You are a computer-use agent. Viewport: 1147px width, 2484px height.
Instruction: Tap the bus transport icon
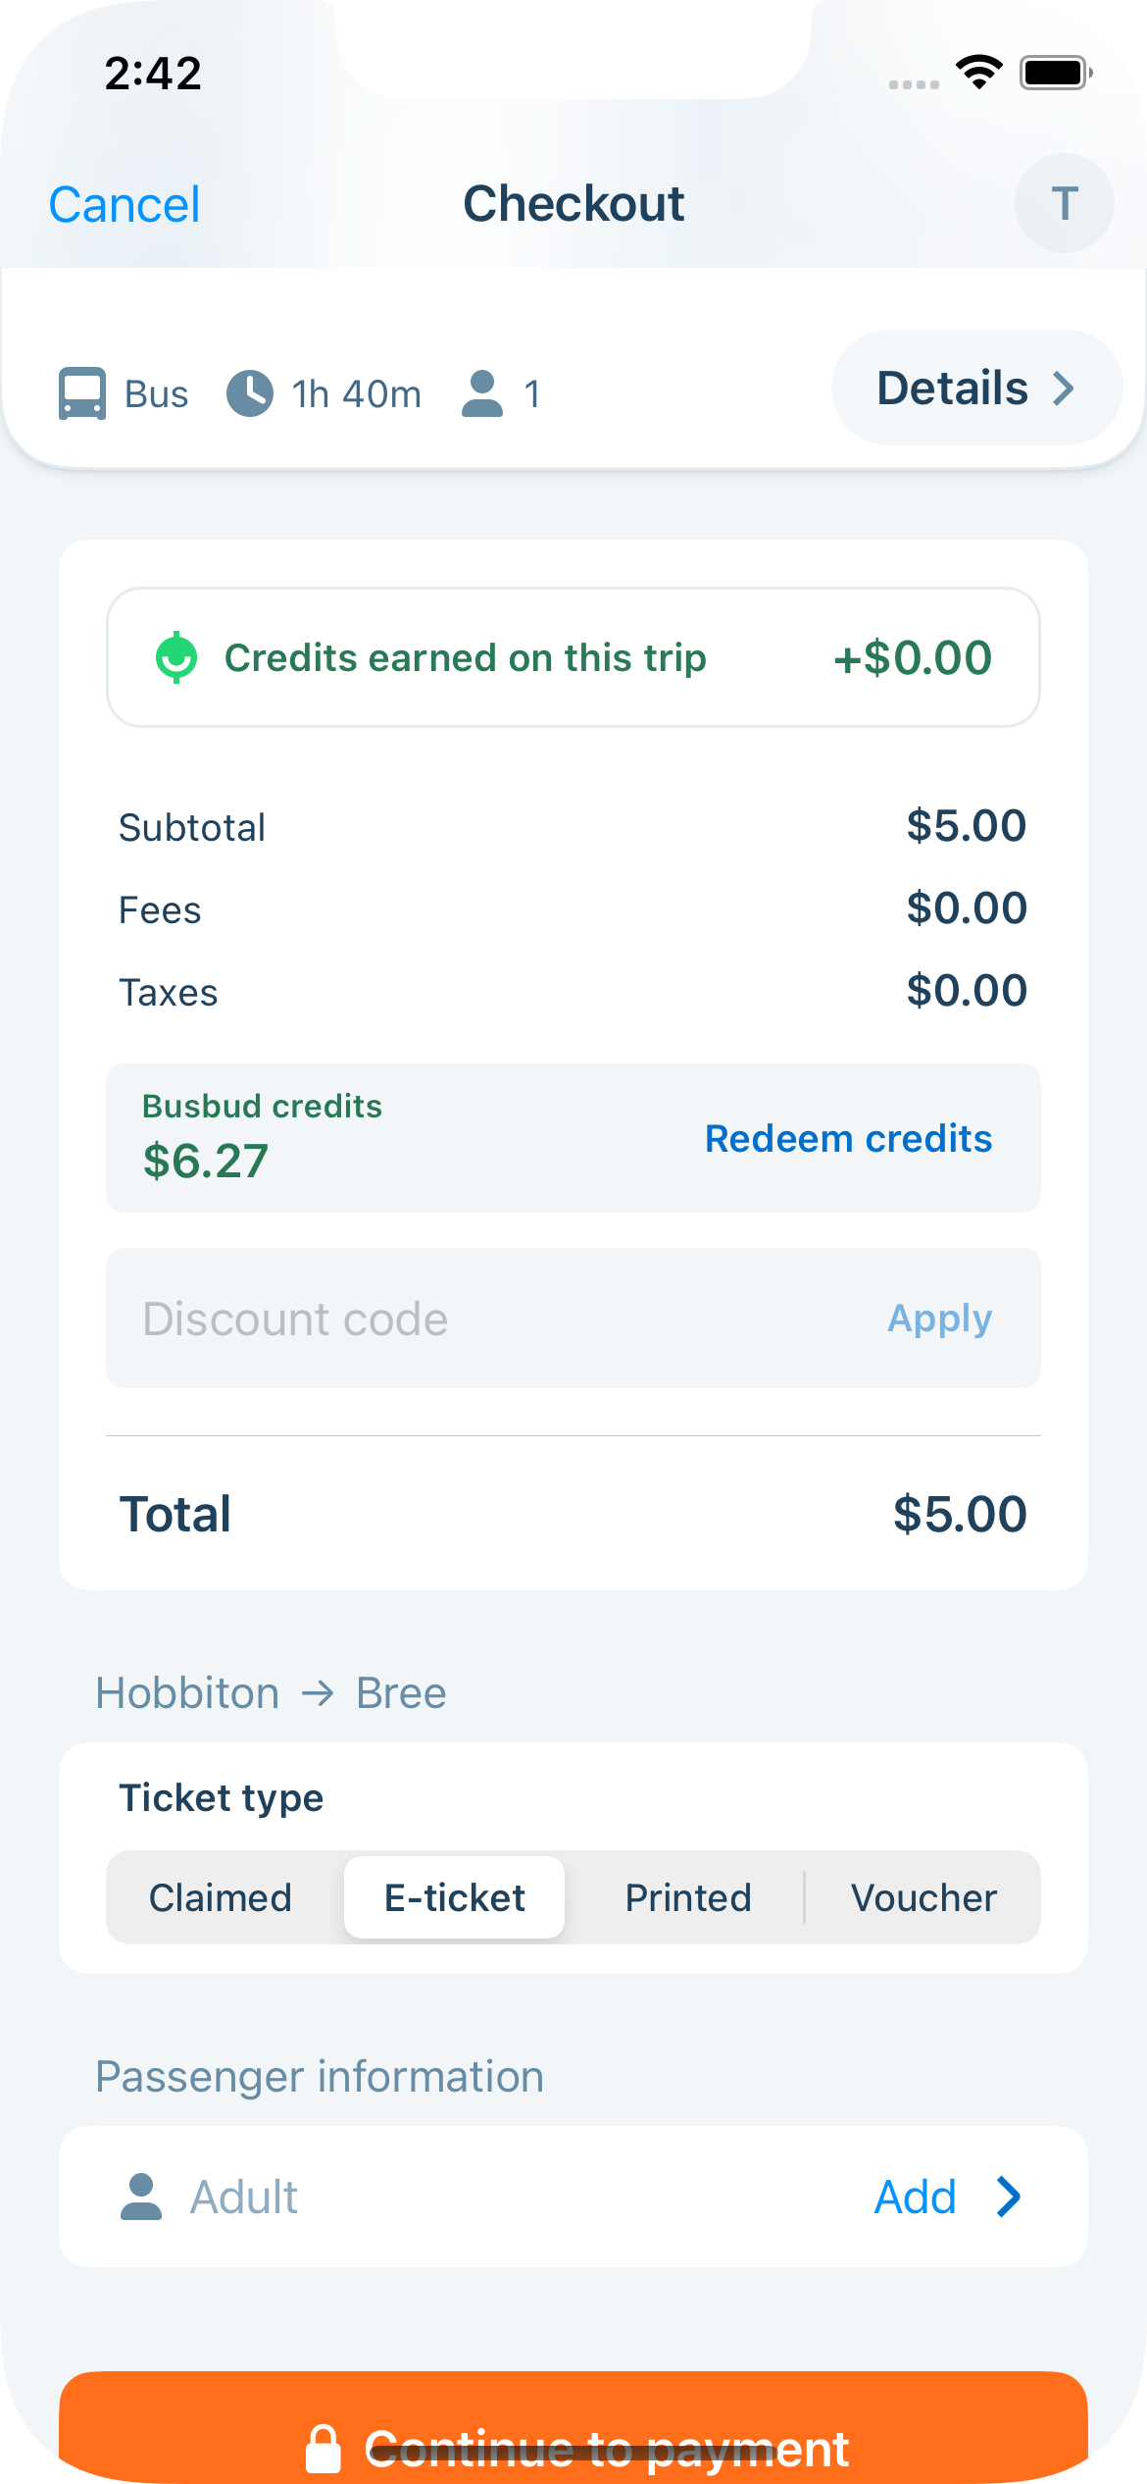[82, 394]
